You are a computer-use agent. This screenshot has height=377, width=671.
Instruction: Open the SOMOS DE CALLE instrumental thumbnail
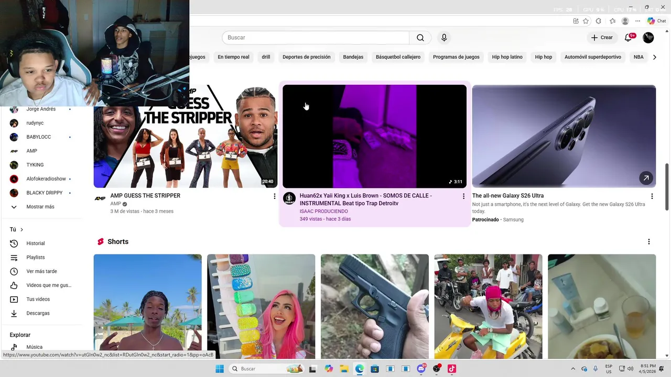pyautogui.click(x=374, y=136)
